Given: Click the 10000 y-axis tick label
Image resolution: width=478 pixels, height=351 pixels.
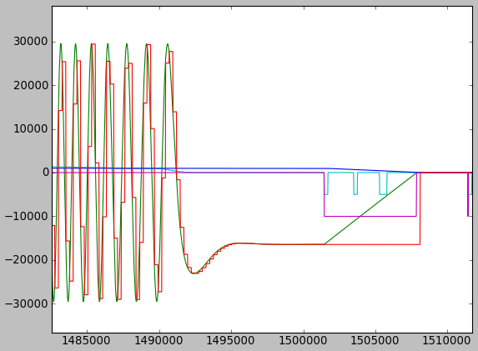Looking at the screenshot, I should pyautogui.click(x=31, y=129).
